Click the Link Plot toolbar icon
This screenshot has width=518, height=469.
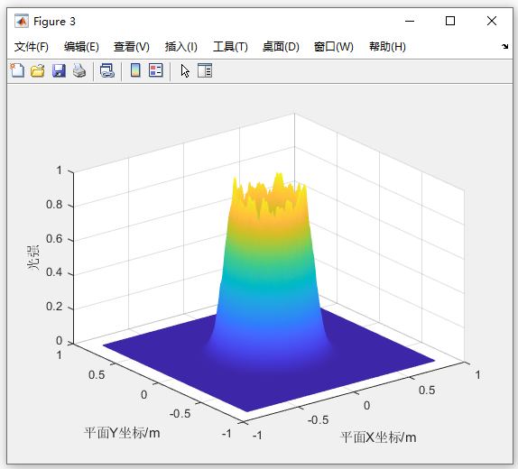click(107, 70)
